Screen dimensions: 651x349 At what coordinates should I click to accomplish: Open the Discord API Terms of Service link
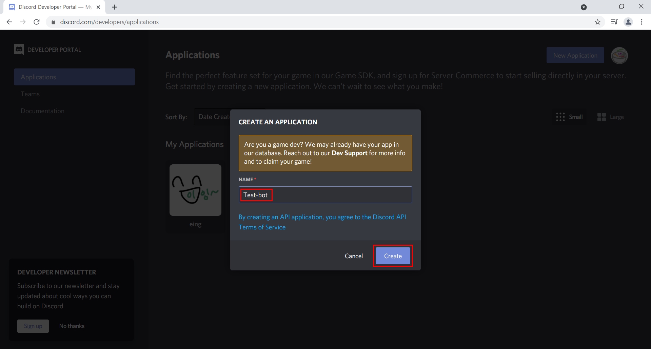(x=322, y=222)
